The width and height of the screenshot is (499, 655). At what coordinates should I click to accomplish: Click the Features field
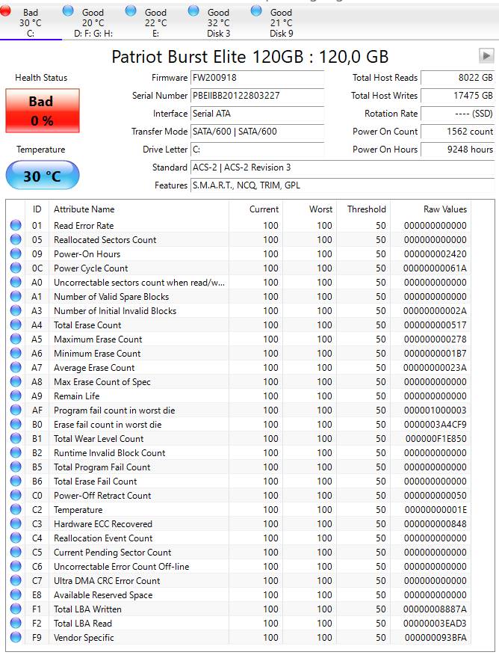(343, 185)
